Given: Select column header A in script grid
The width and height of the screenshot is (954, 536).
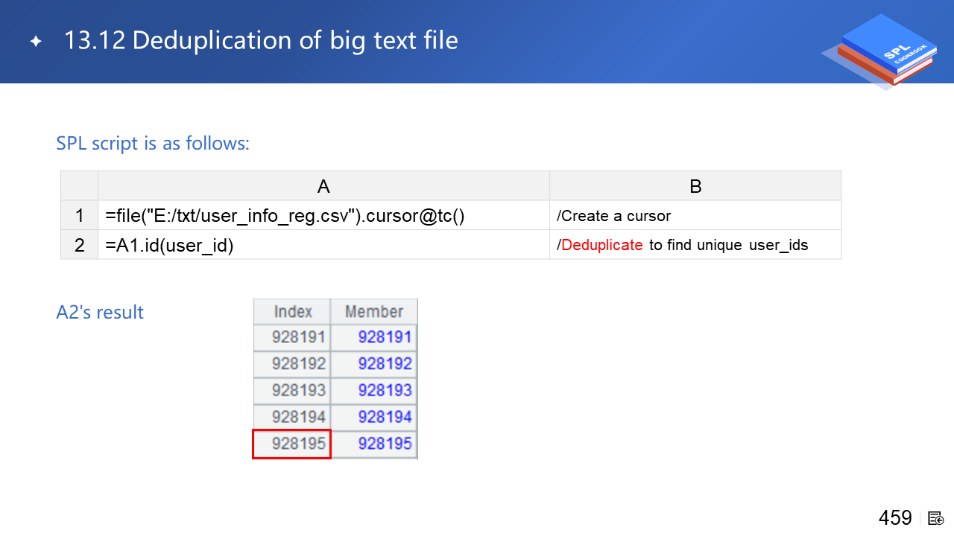Looking at the screenshot, I should click(323, 186).
